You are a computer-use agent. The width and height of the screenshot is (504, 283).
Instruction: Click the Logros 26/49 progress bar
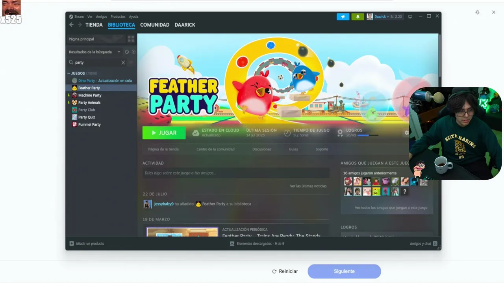point(368,135)
